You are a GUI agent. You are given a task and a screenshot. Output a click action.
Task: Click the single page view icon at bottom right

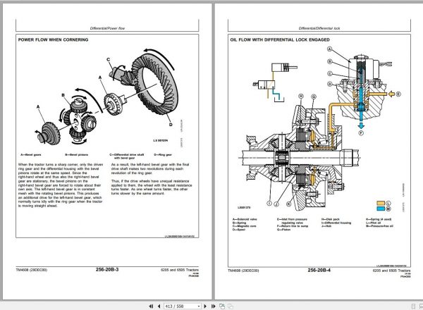coord(413,306)
